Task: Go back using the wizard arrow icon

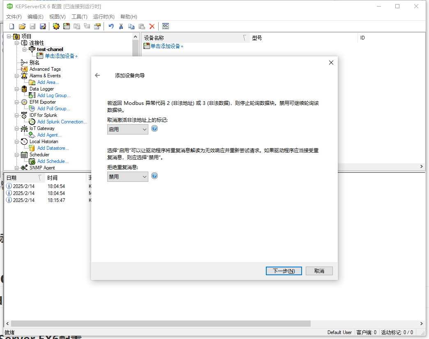Action: (97, 75)
